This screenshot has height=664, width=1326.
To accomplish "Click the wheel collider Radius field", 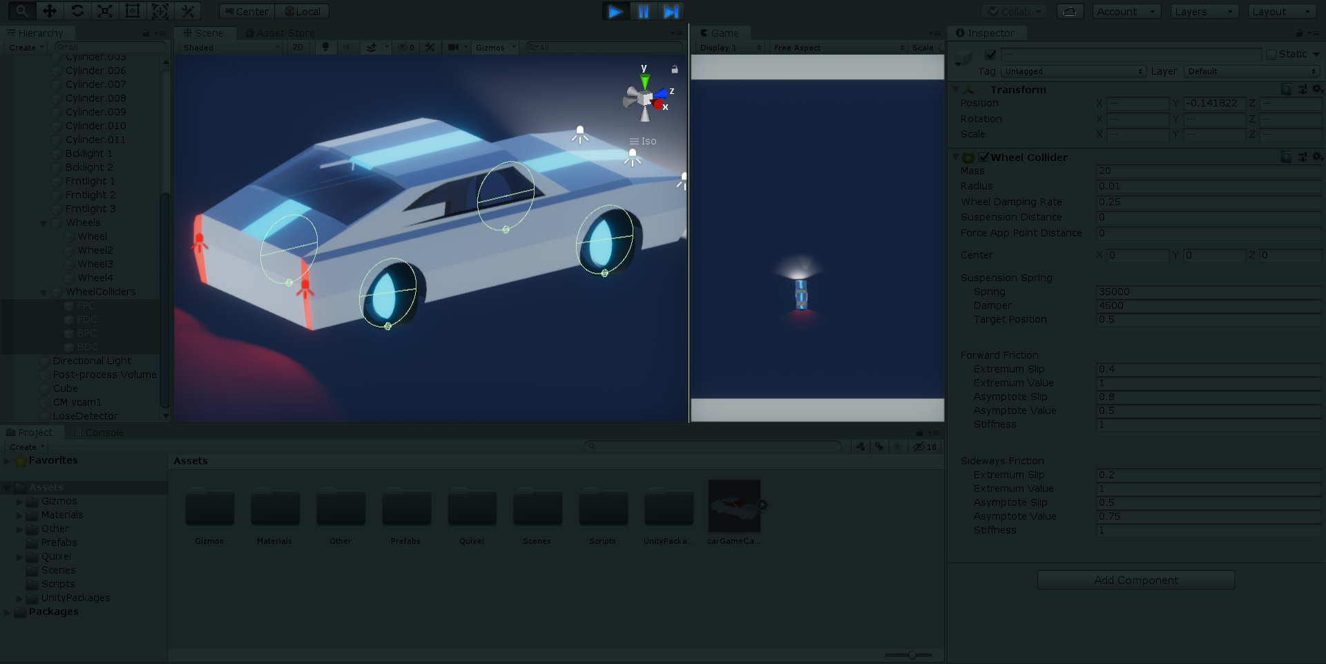I will [1209, 186].
